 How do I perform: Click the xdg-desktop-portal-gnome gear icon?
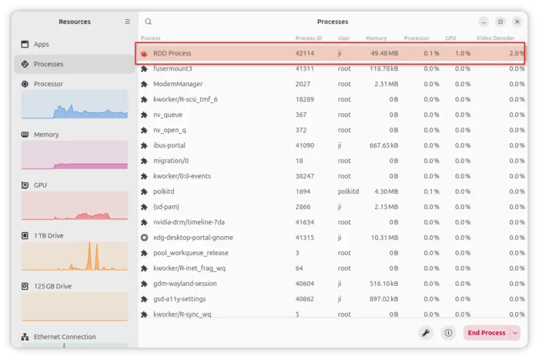[x=144, y=238]
